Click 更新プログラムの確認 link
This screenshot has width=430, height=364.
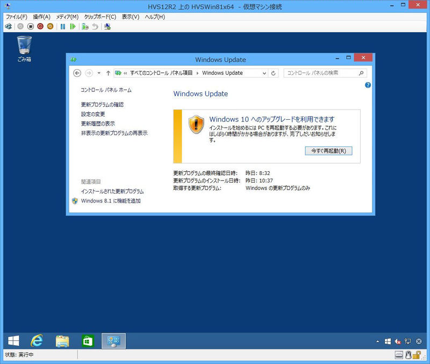tap(102, 105)
